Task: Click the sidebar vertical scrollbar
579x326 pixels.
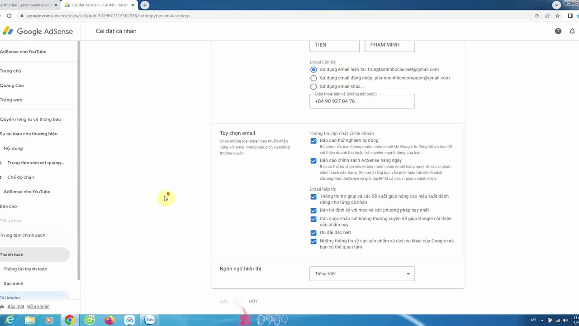Action: point(79,161)
